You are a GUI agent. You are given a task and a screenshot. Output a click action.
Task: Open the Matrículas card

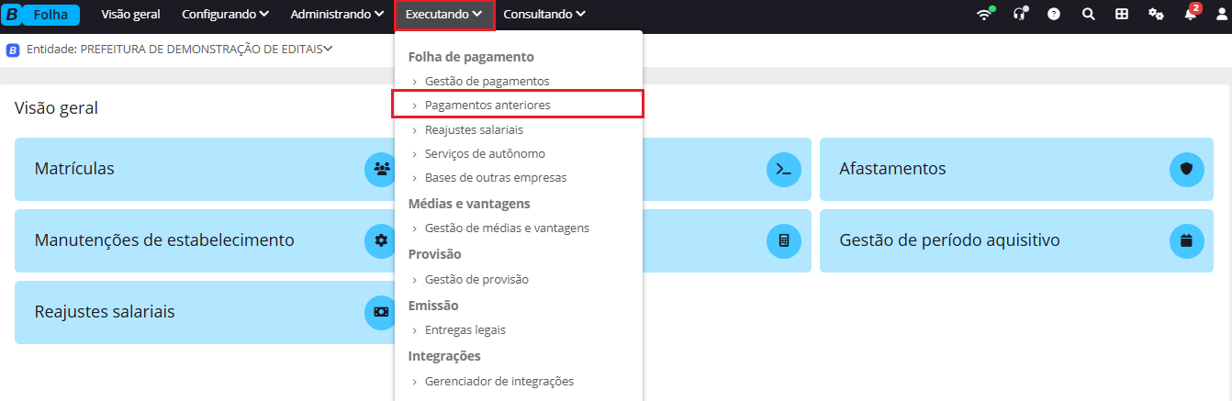[x=205, y=169]
